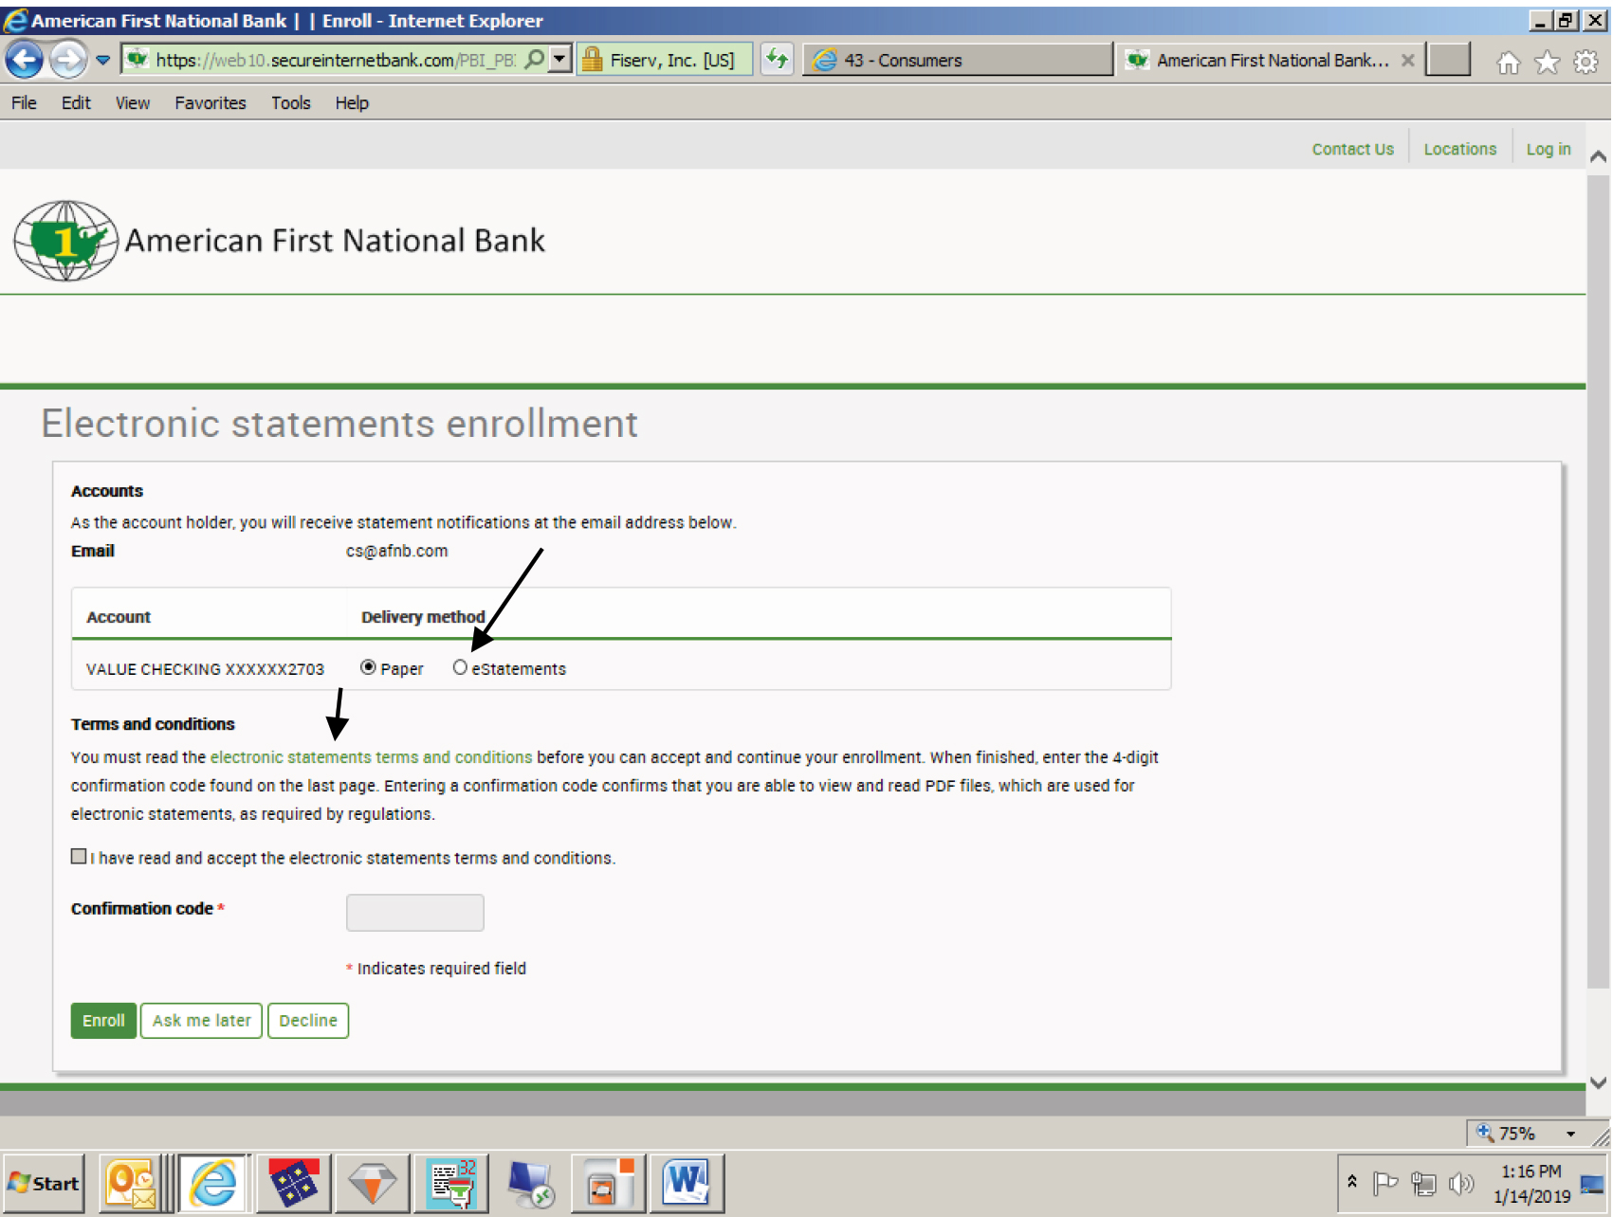
Task: Click the VALUE CHECKING XXXXXX2703 account text
Action: pyautogui.click(x=205, y=669)
